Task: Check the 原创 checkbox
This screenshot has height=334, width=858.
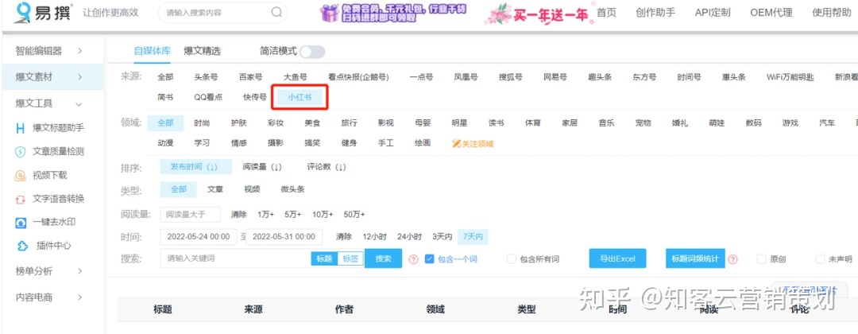Action: coord(761,258)
